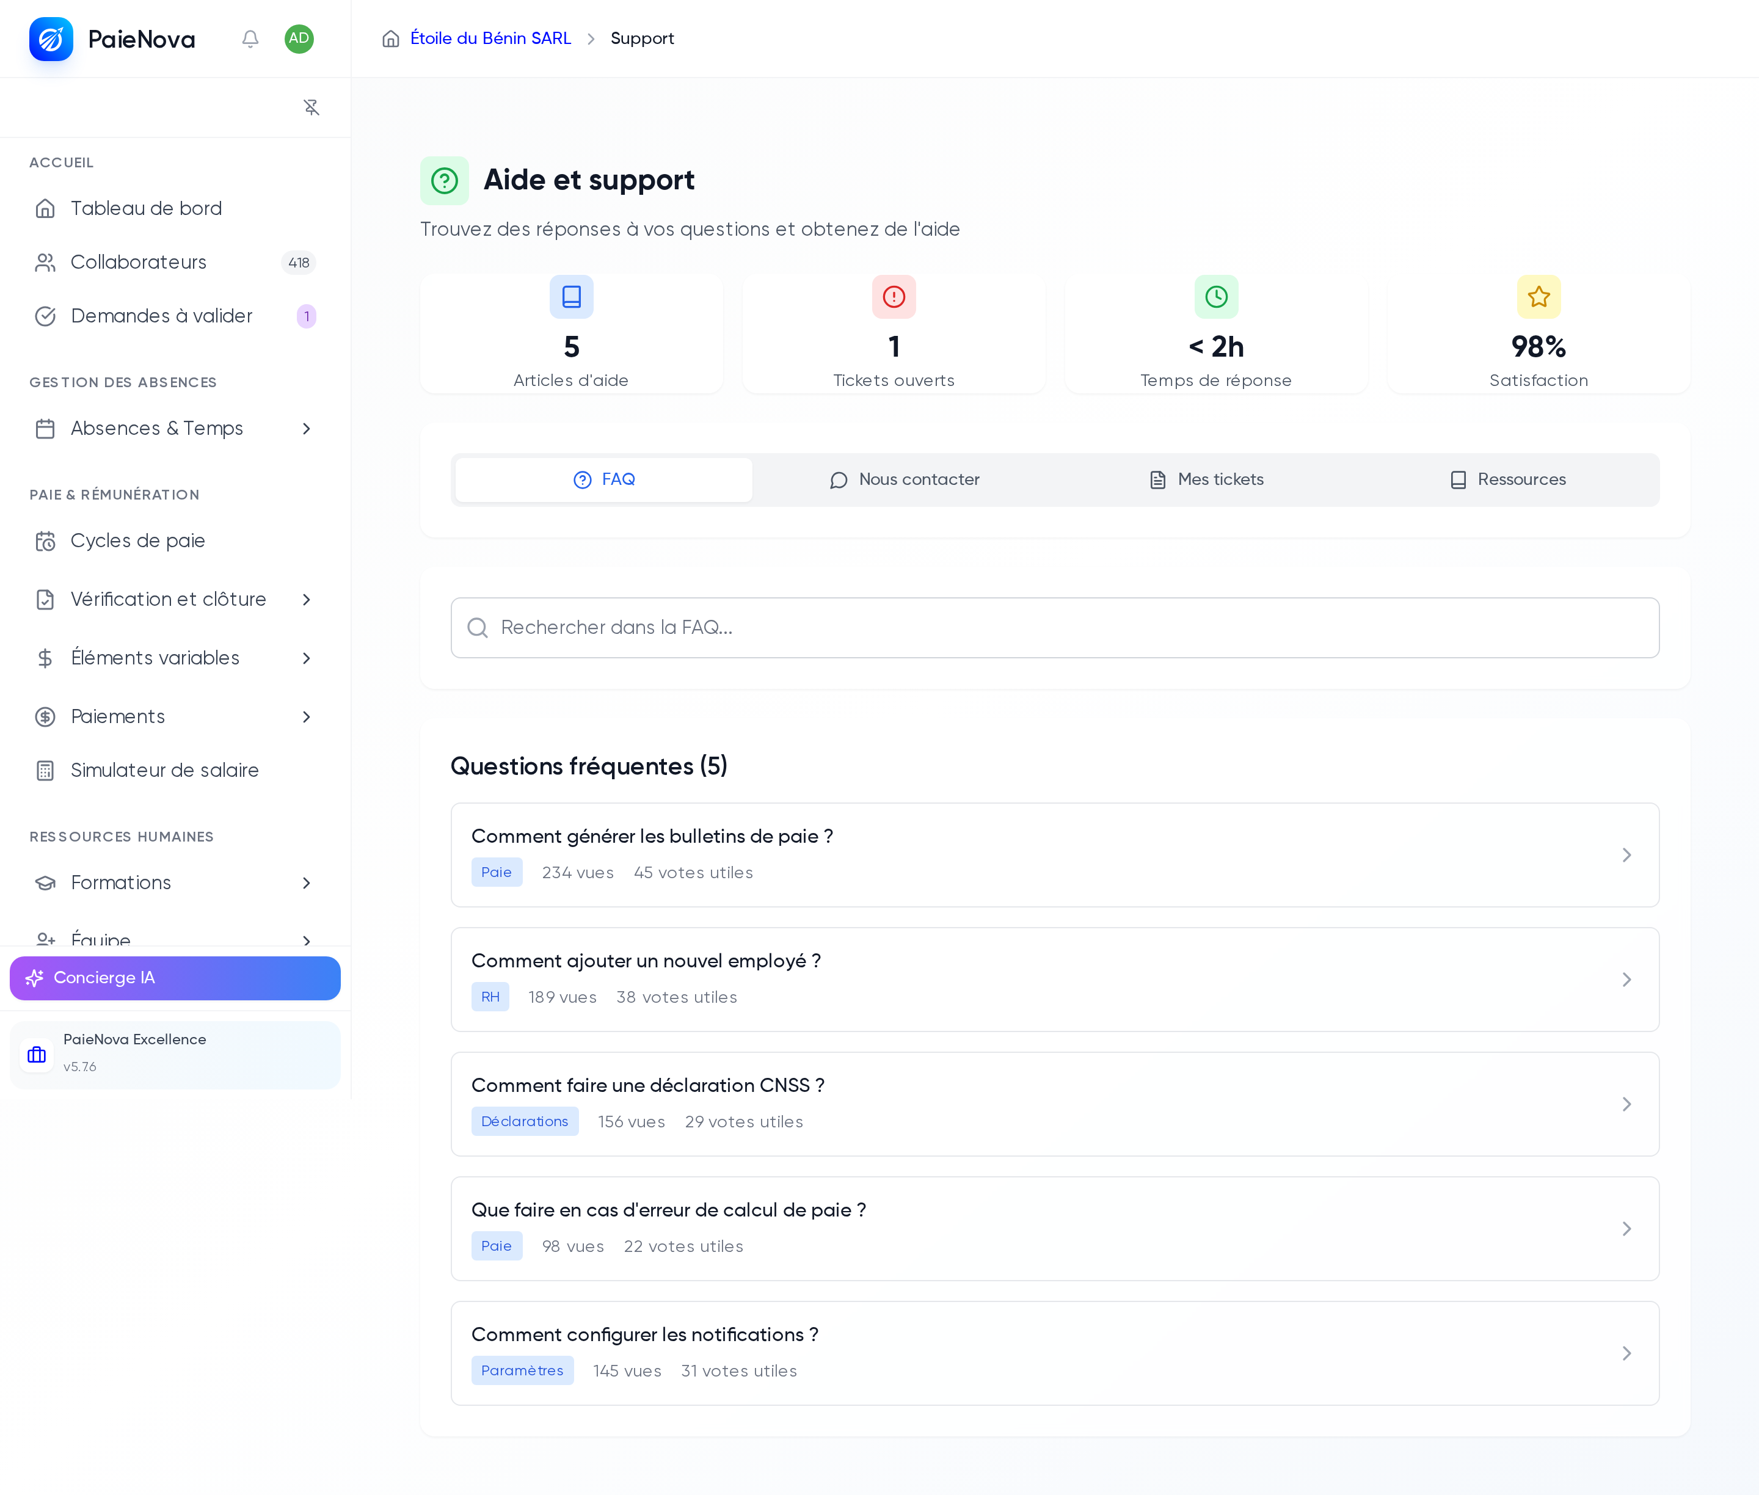Open Demandes à valider
Screen dimensions: 1759x1495
175,316
